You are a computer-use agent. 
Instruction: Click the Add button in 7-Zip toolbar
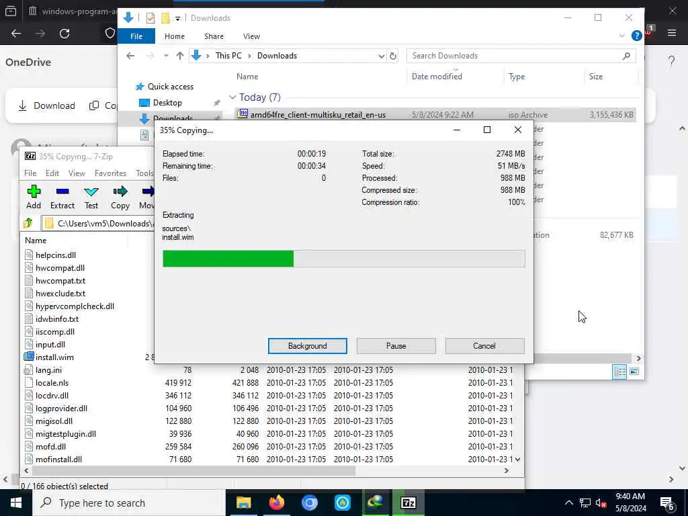click(34, 197)
